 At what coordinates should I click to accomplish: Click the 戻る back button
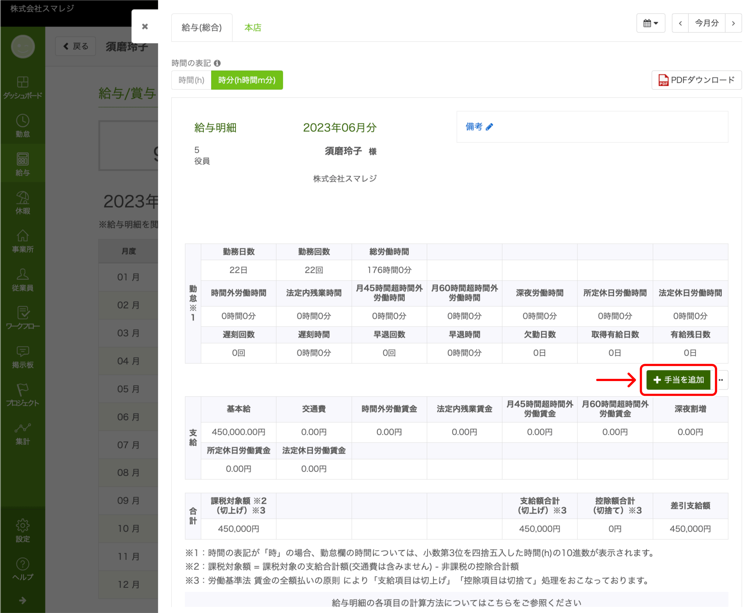pyautogui.click(x=76, y=46)
